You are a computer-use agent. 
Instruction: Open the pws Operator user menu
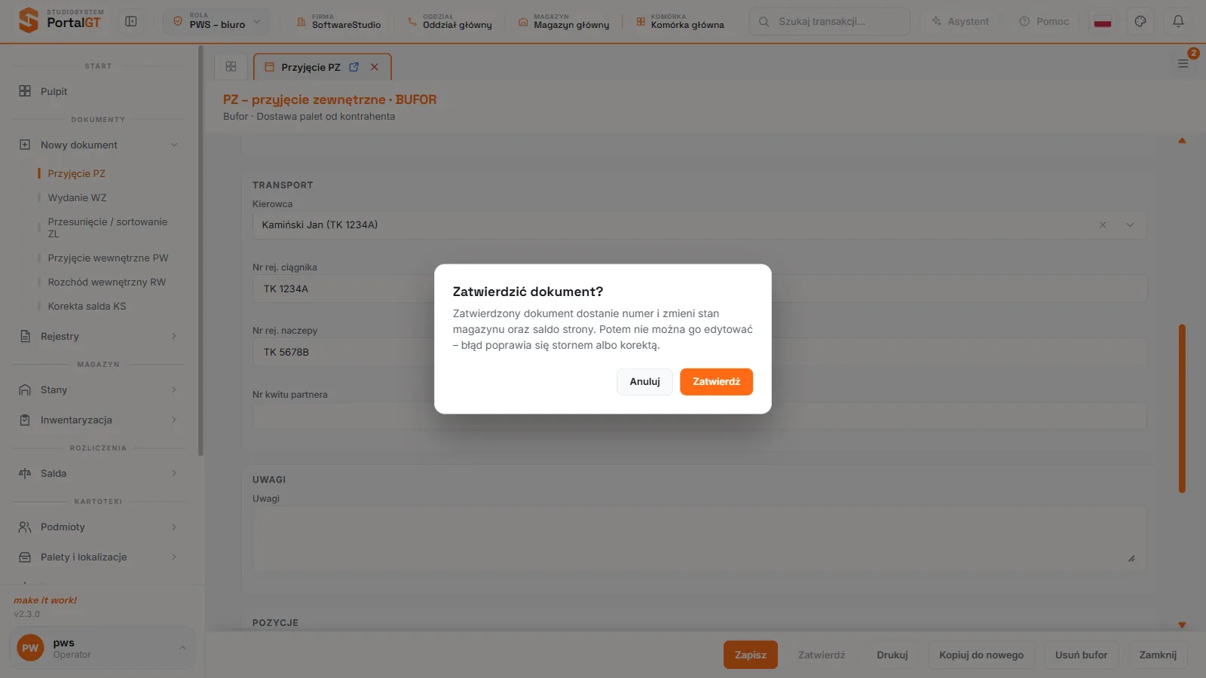coord(103,648)
